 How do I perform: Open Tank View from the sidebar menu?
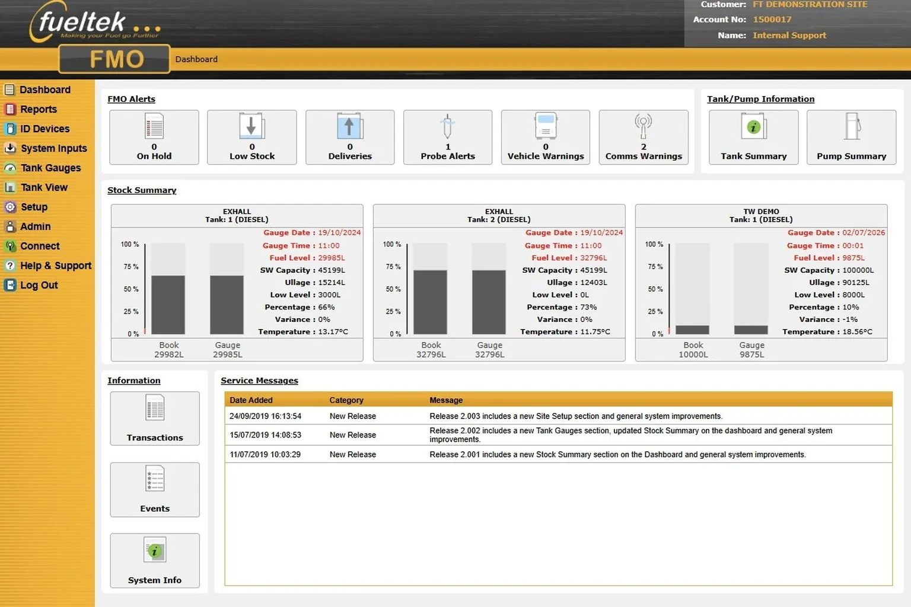tap(44, 187)
